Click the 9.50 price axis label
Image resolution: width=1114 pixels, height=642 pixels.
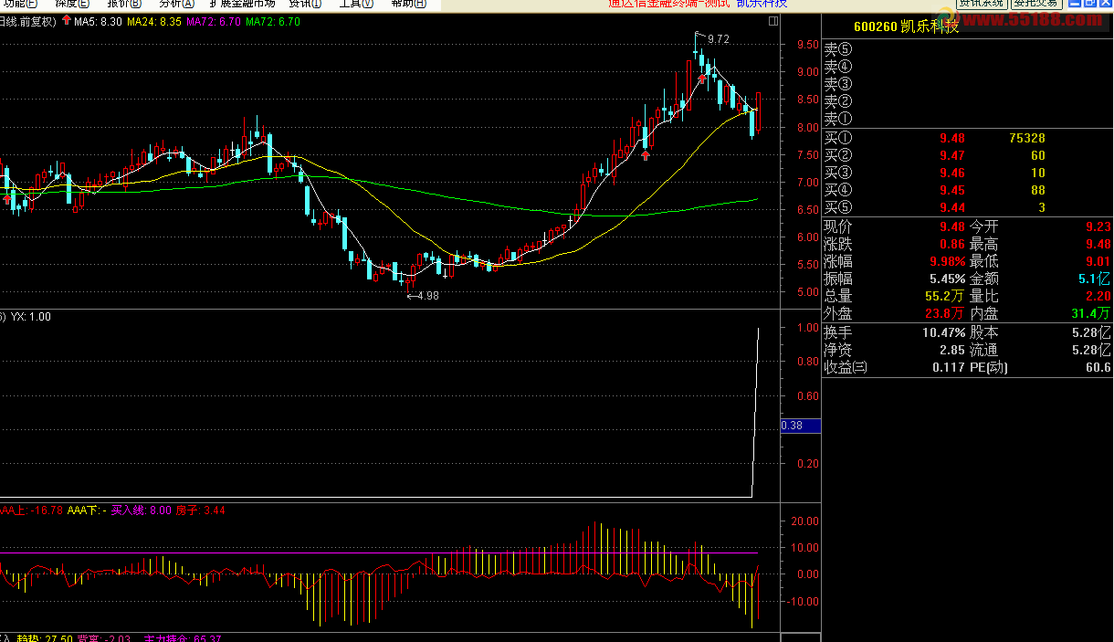[806, 45]
